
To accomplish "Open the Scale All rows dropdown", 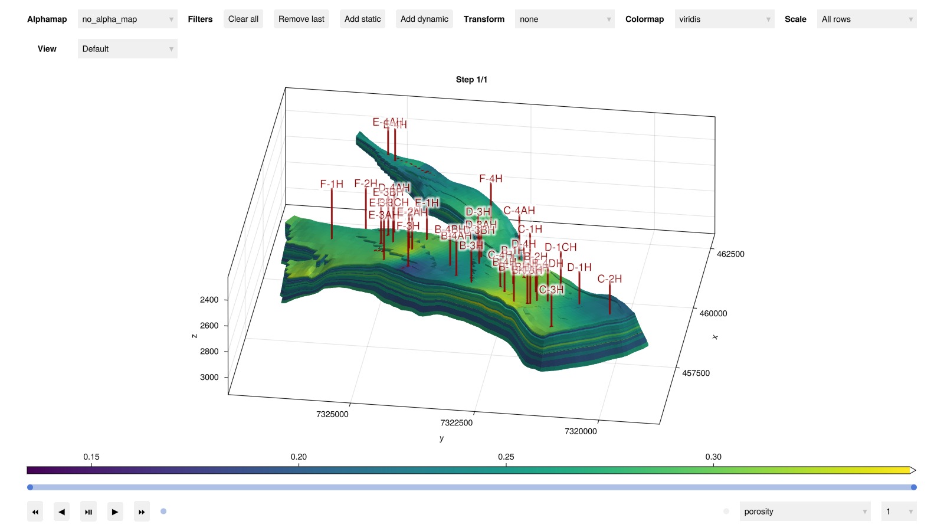I will pos(866,19).
